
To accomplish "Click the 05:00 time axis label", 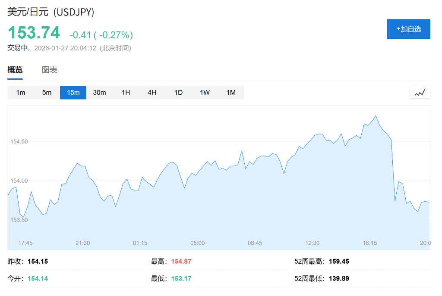I will (x=197, y=243).
